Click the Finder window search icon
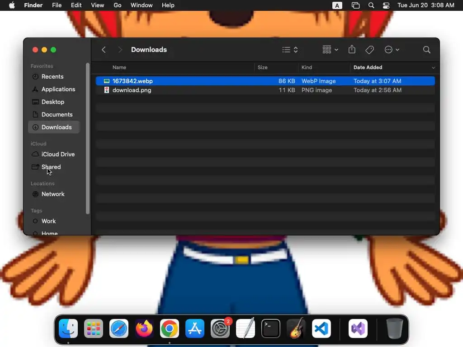 click(426, 50)
